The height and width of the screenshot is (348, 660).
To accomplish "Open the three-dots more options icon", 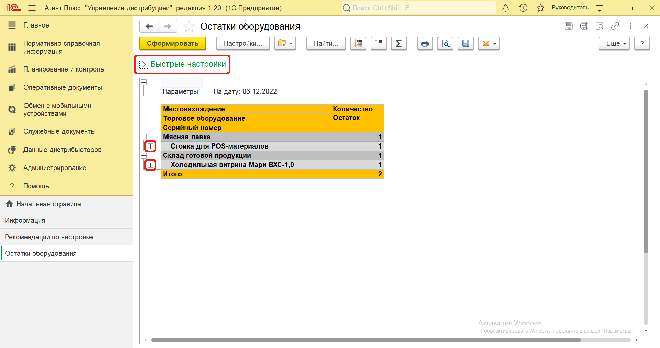I will (x=630, y=26).
